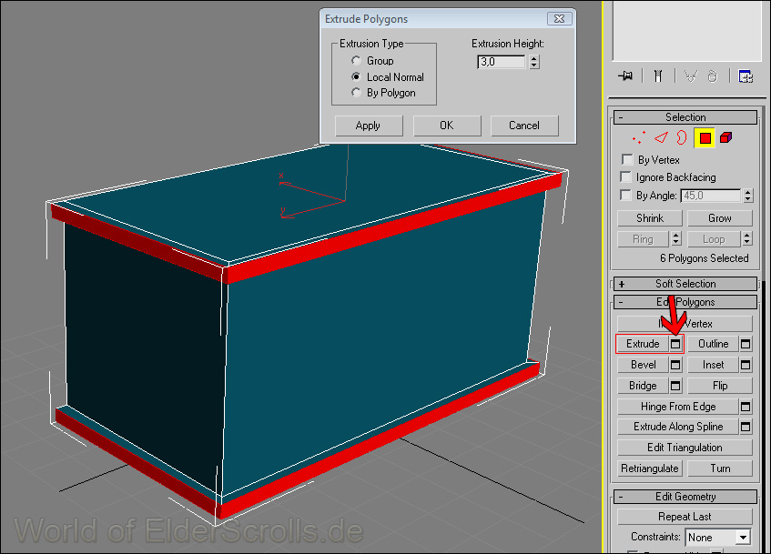Select Local Normal extrusion type
Image resolution: width=771 pixels, height=554 pixels.
357,76
